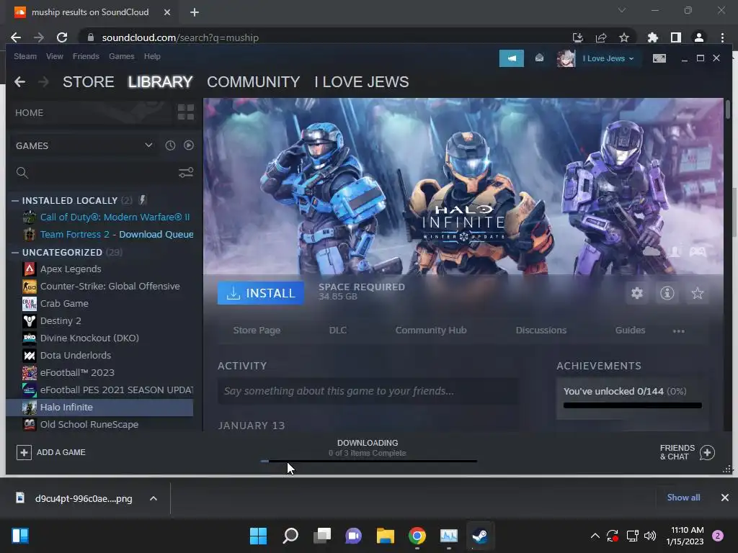This screenshot has height=553, width=738.
Task: Click the Steam forward navigation arrow
Action: point(43,82)
